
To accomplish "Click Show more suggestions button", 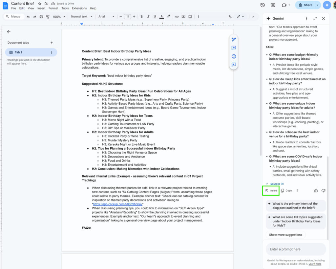I will [x=285, y=235].
